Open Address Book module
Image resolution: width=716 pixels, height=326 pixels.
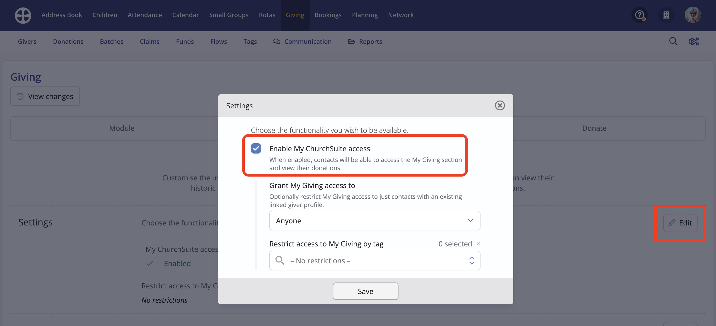tap(62, 15)
